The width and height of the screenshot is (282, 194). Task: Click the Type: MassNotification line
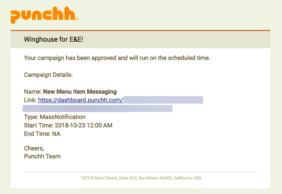tap(55, 117)
